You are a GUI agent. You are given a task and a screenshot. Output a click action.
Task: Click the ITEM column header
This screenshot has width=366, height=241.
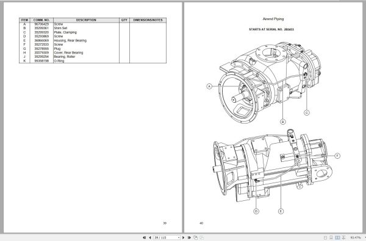coord(24,20)
